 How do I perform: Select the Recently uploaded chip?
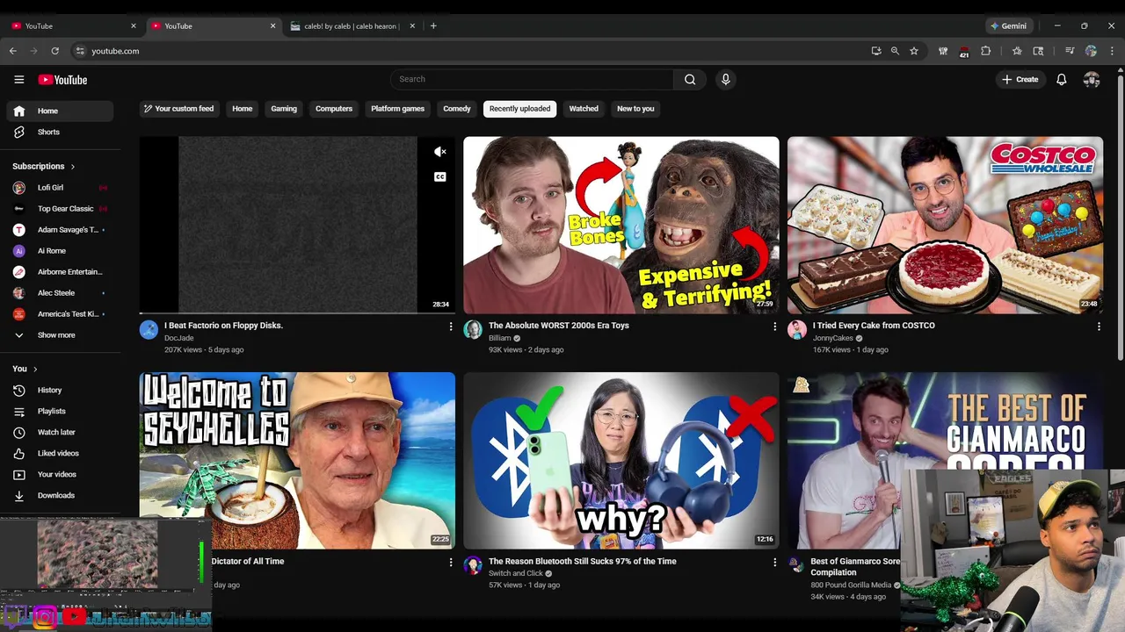(520, 109)
